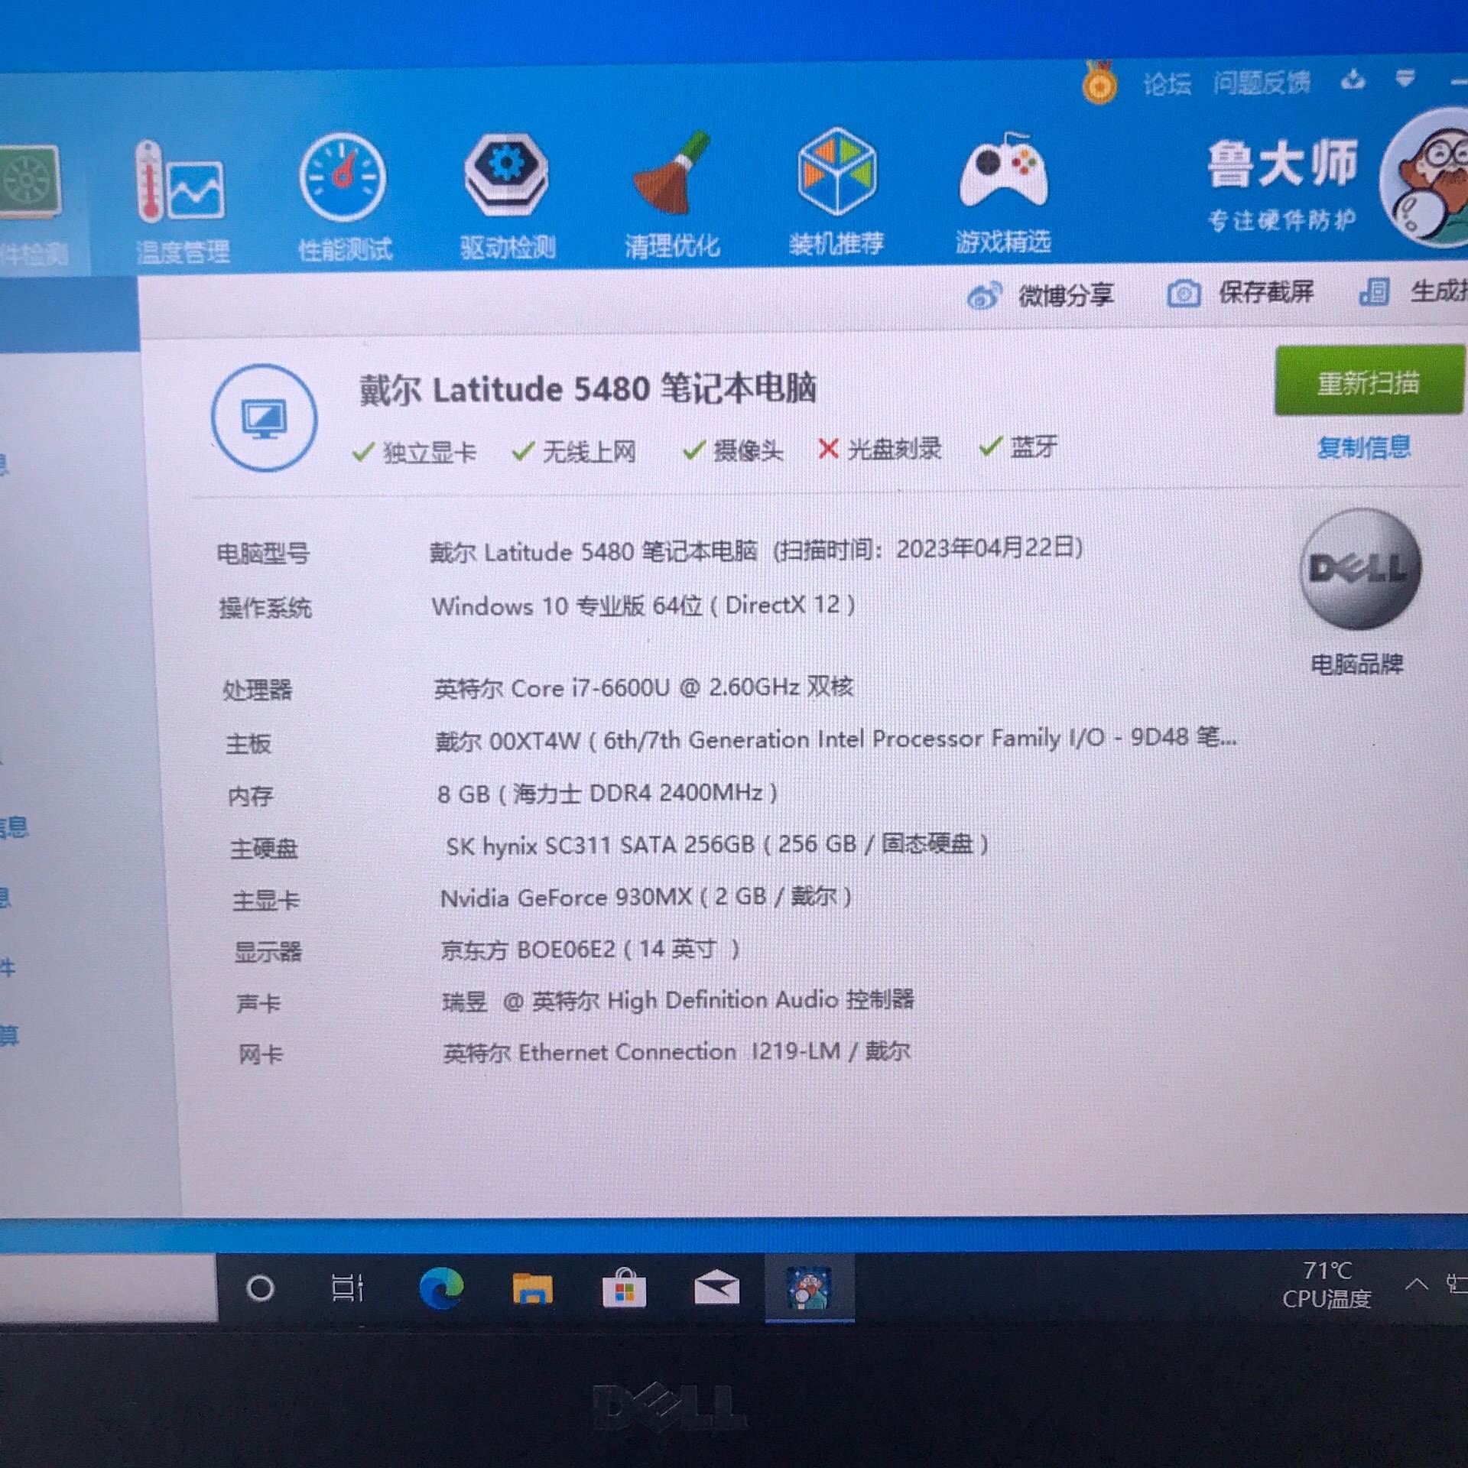Click the 独立显卡 feature indicator

coord(414,452)
